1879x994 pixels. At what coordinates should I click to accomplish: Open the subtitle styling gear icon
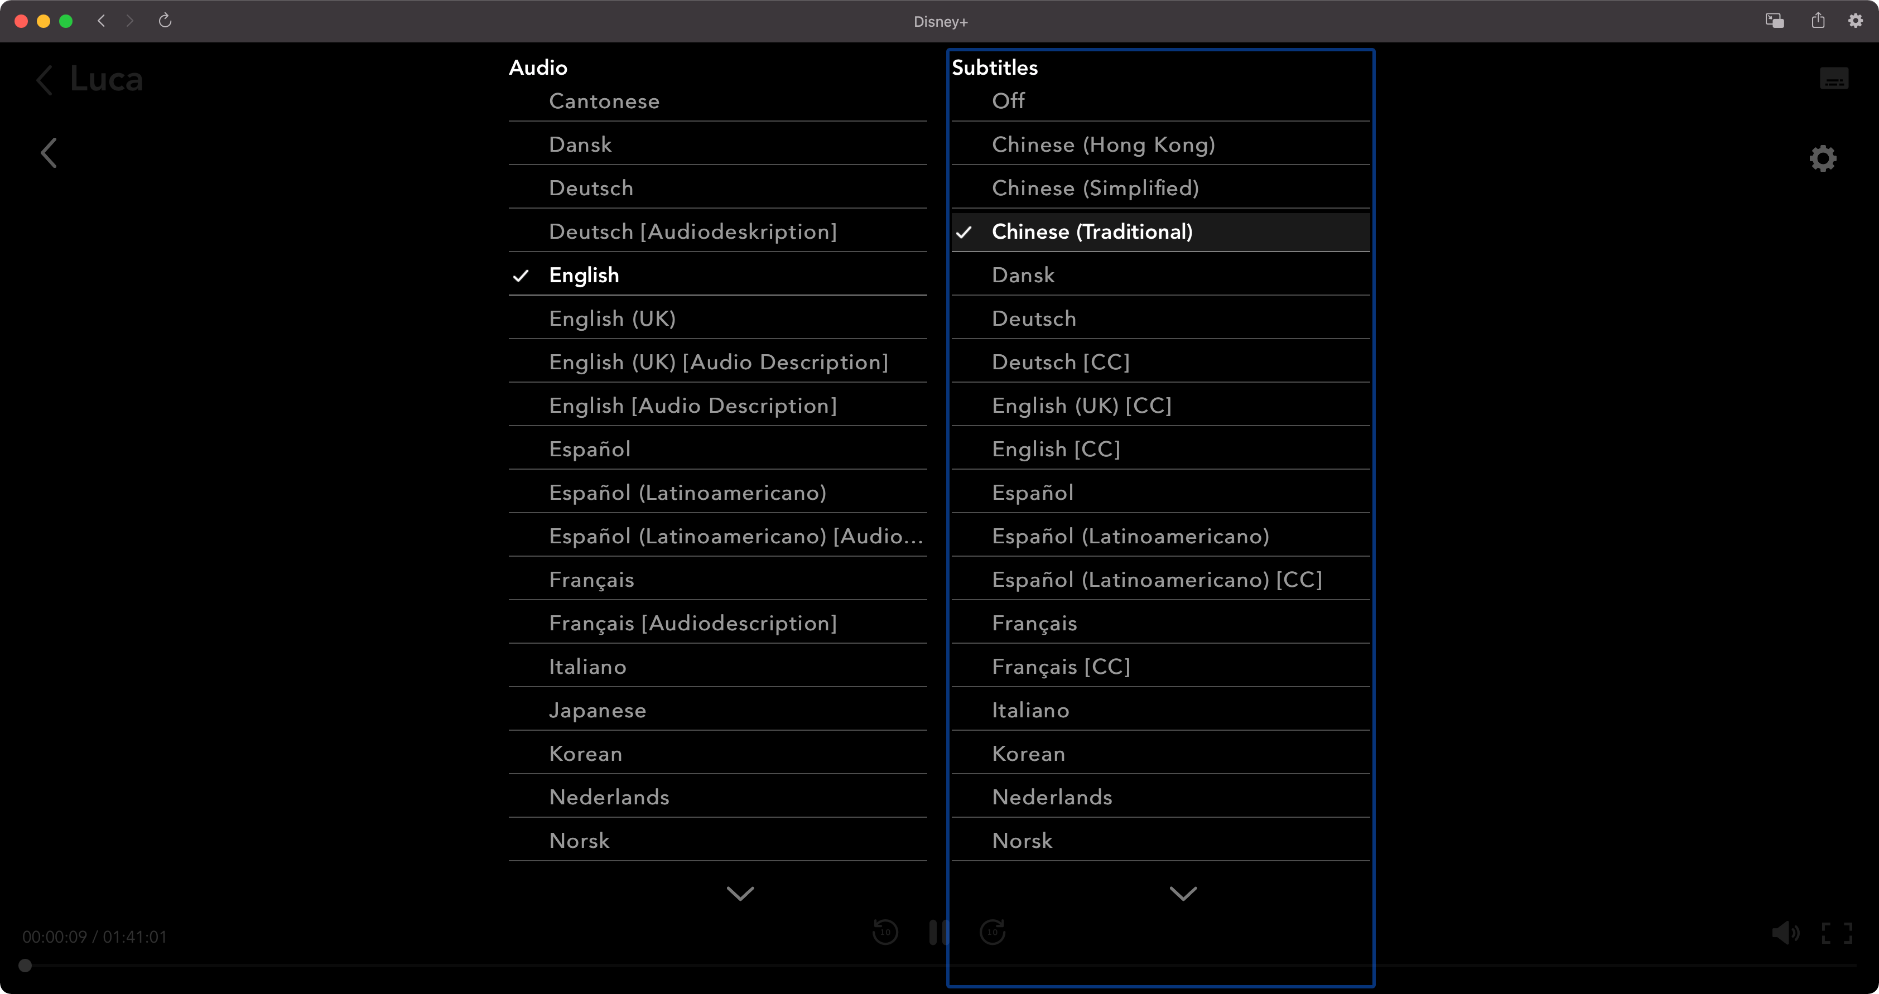pyautogui.click(x=1822, y=157)
